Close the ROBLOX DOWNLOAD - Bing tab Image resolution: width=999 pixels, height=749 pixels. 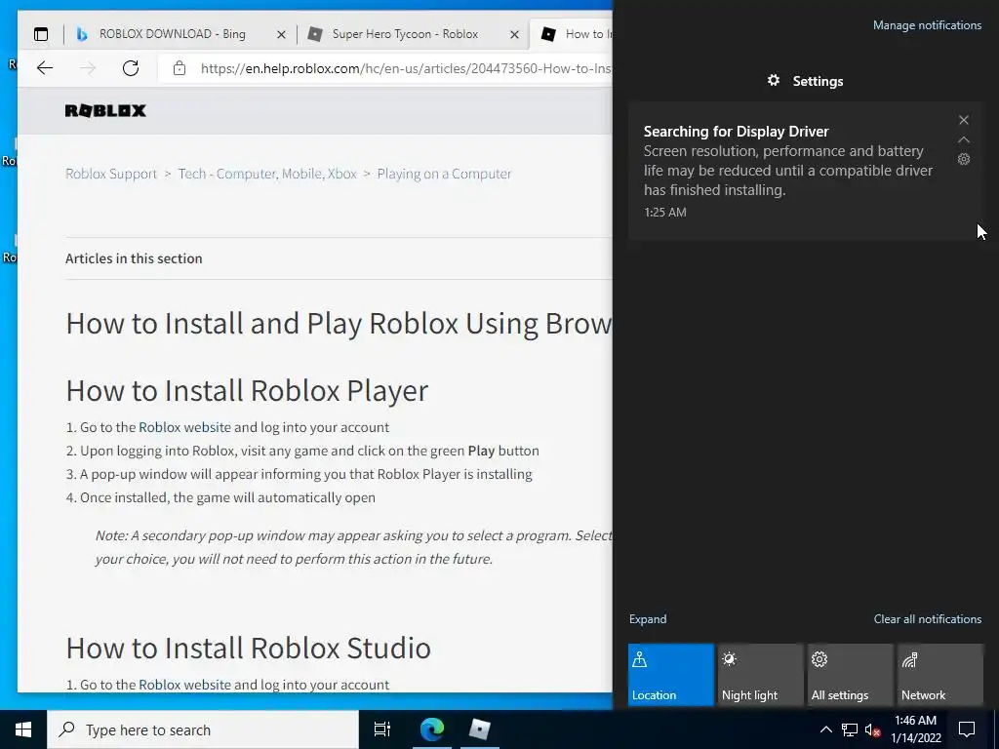coord(281,34)
